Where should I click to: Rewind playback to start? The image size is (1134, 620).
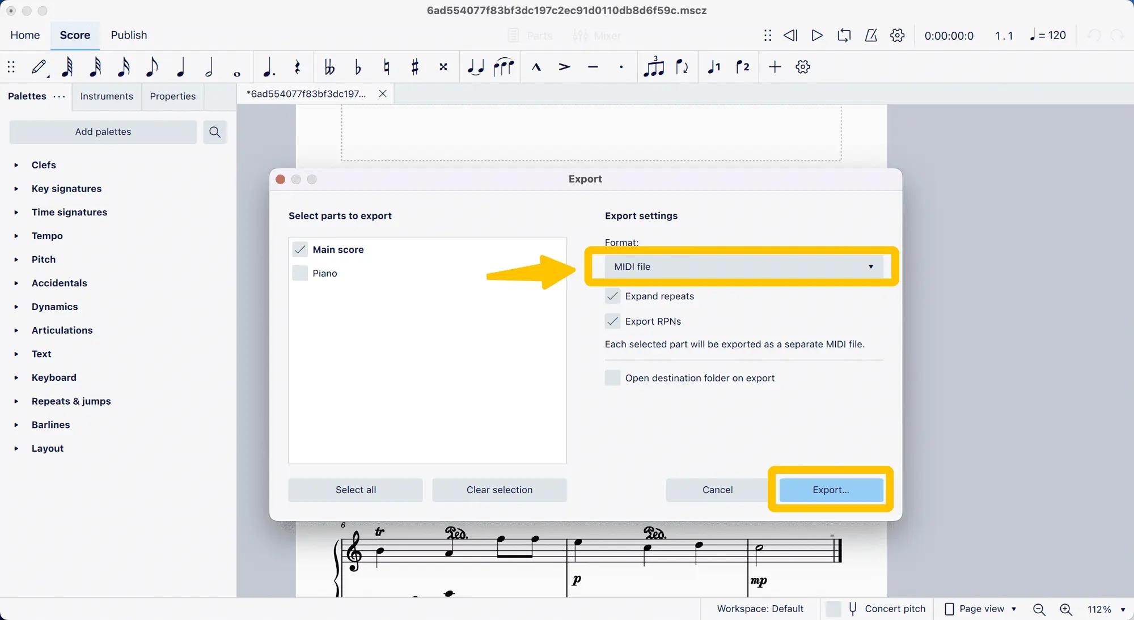(790, 35)
